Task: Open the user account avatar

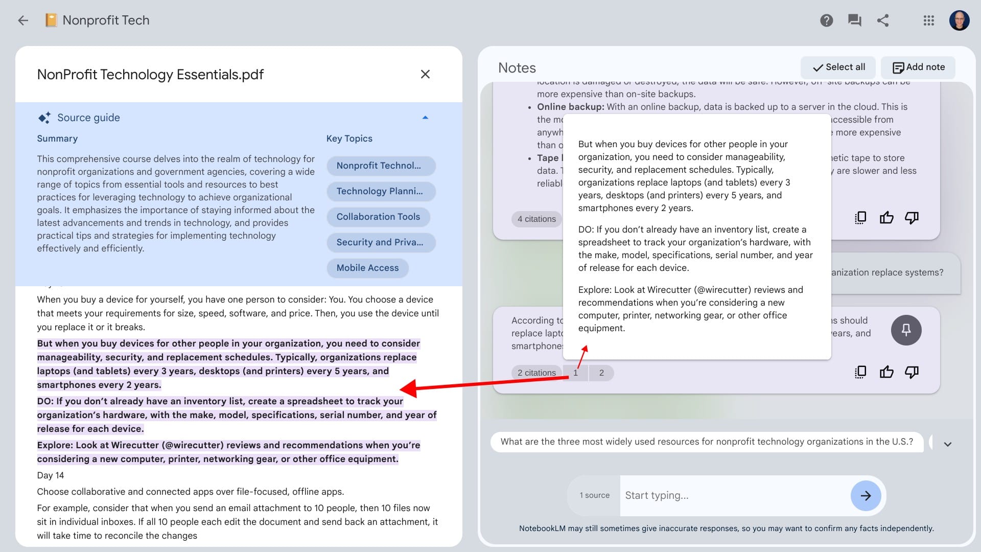Action: click(x=959, y=20)
